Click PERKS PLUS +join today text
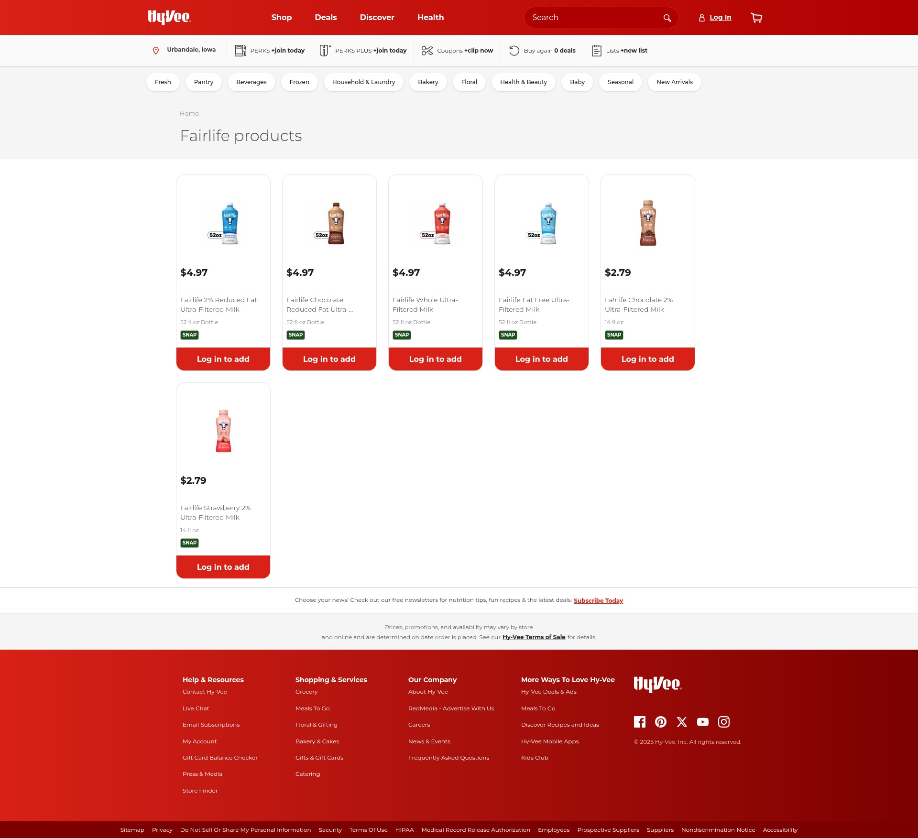 click(371, 51)
